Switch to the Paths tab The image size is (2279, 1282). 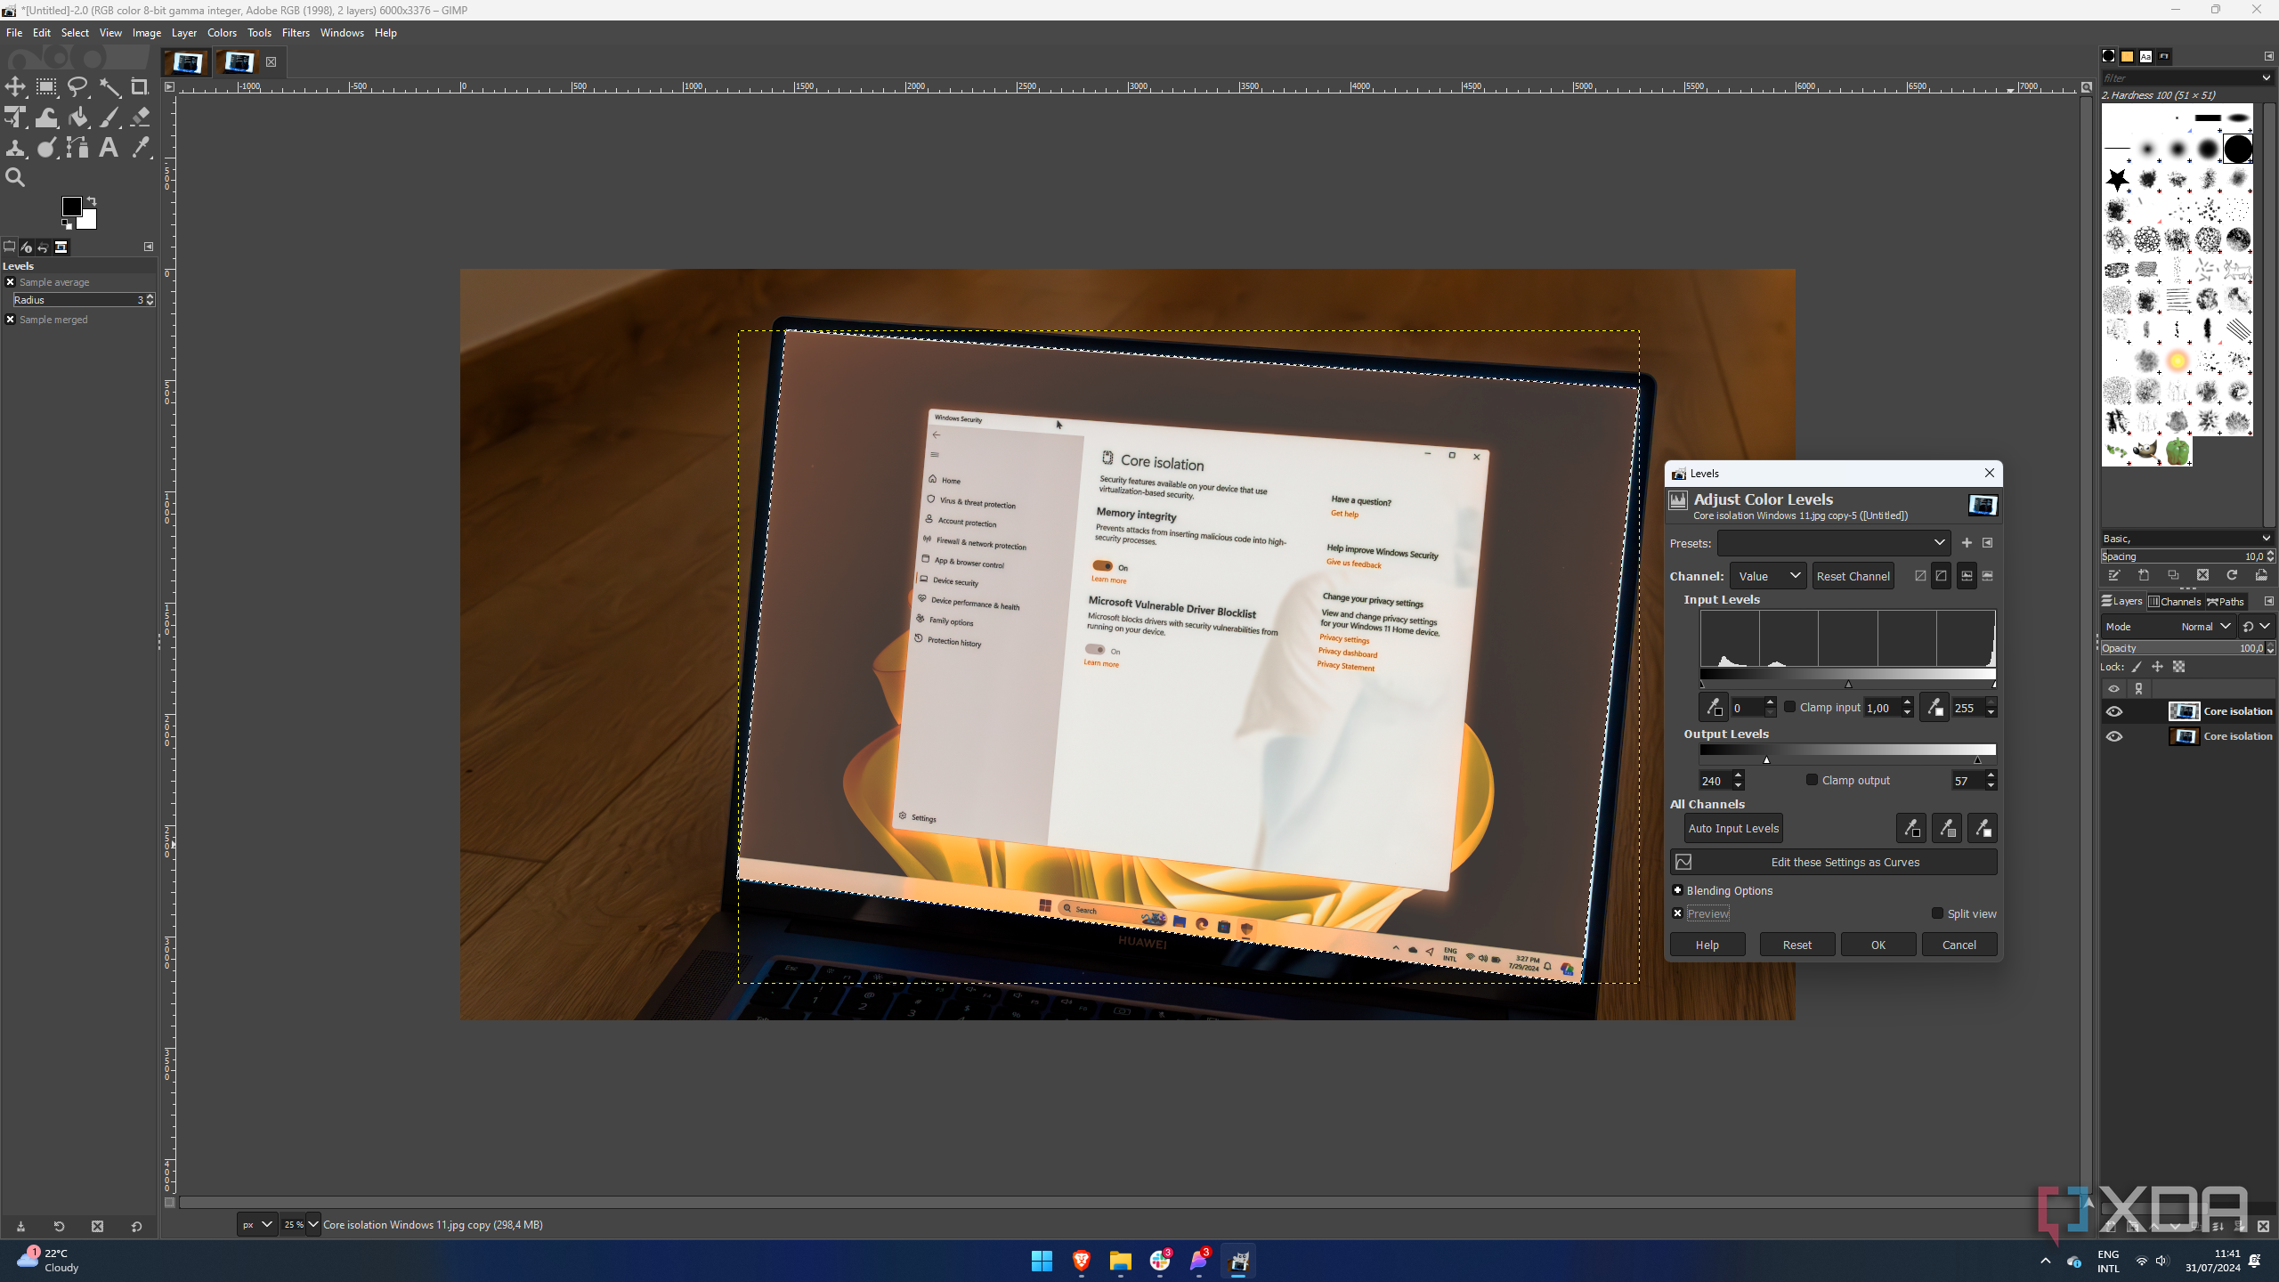click(2226, 602)
